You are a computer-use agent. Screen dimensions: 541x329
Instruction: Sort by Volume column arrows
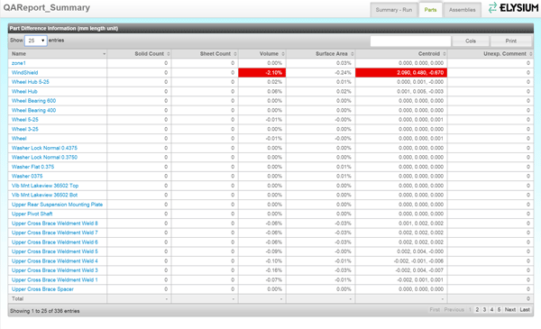pyautogui.click(x=283, y=54)
